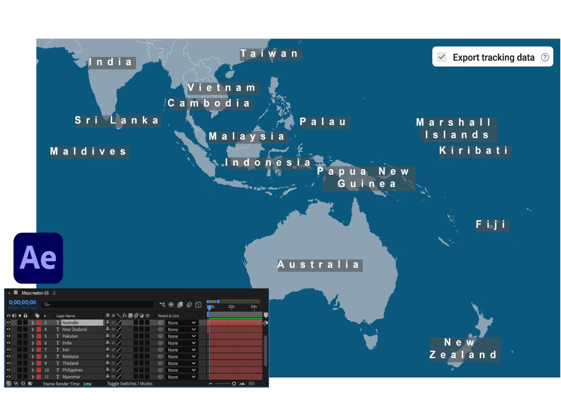Open the graph editor icon
The height and width of the screenshot is (418, 561).
(199, 305)
